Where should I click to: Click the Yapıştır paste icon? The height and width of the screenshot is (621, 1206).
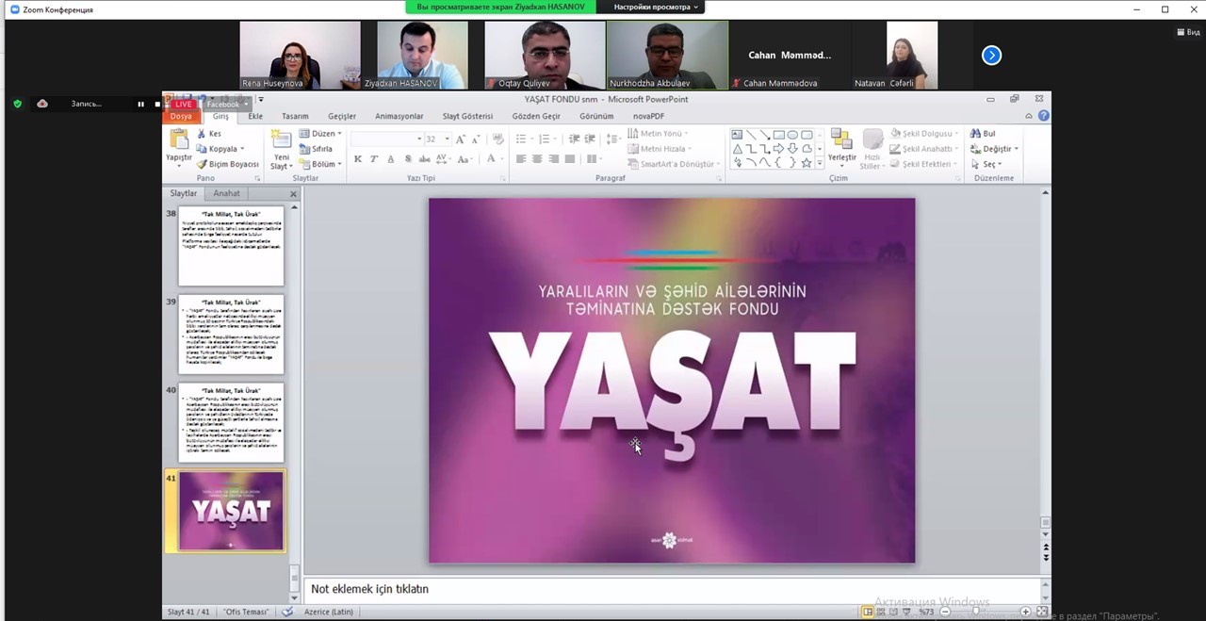tap(178, 139)
